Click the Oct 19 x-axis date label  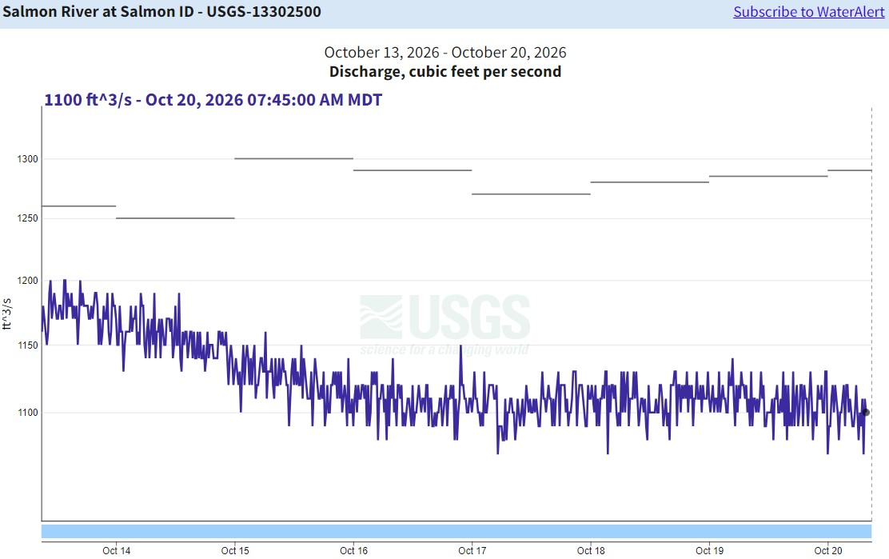[709, 550]
